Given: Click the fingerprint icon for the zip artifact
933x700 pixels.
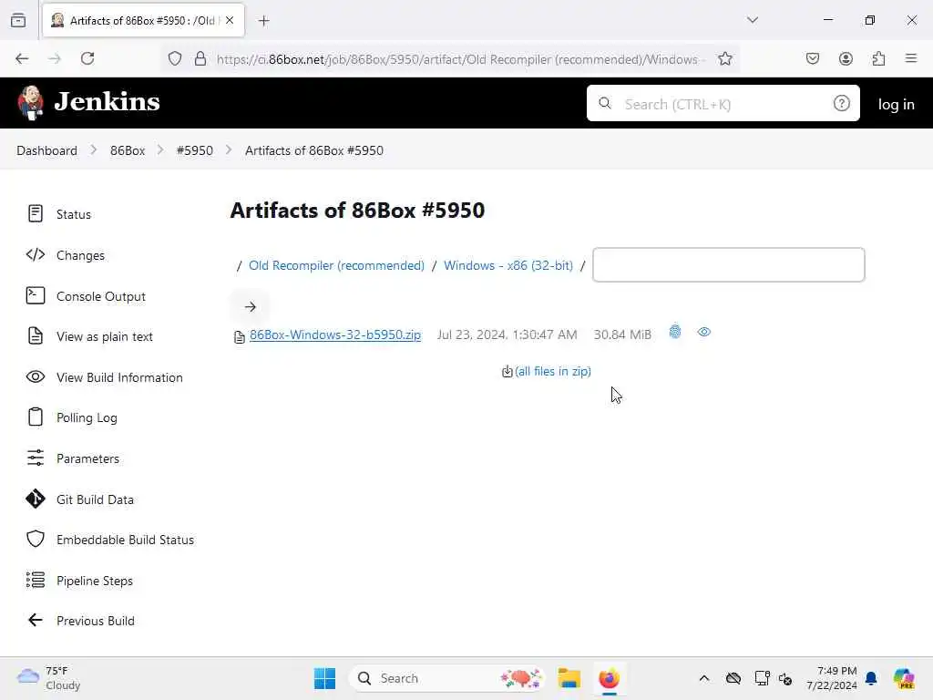Looking at the screenshot, I should [x=675, y=332].
